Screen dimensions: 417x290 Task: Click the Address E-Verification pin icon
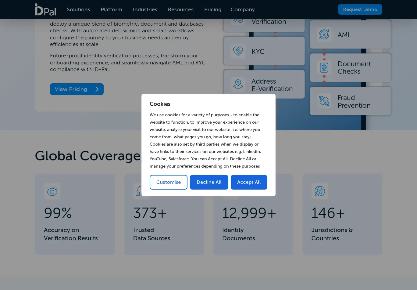click(238, 84)
